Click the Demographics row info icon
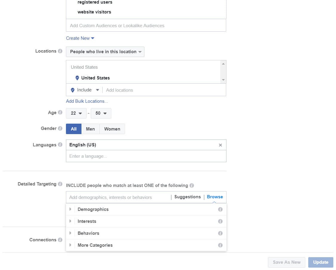 click(220, 209)
